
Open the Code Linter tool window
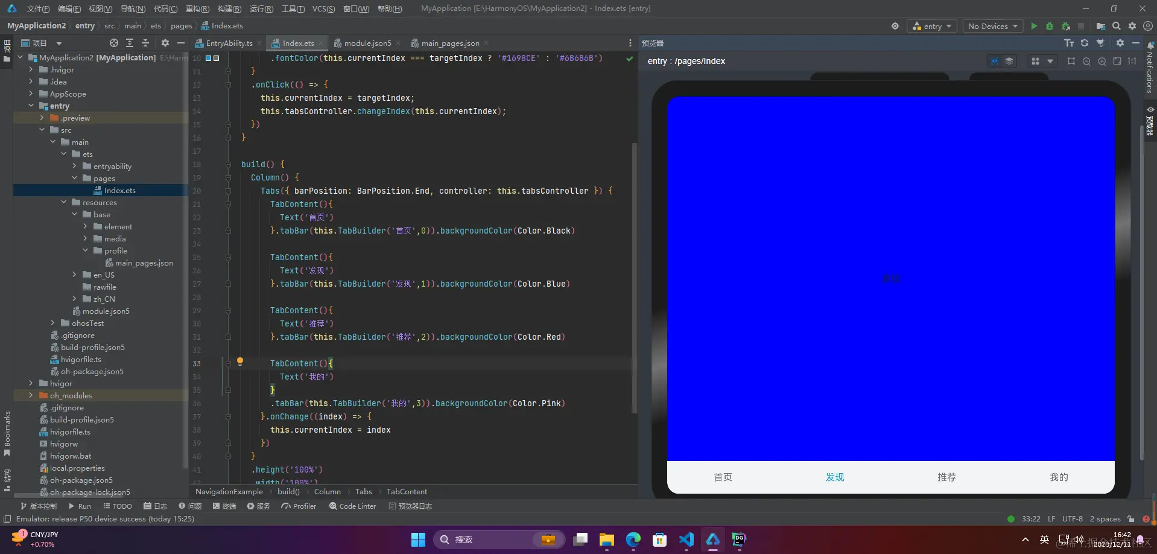[x=352, y=506]
